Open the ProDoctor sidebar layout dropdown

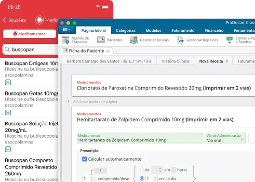pyautogui.click(x=67, y=29)
